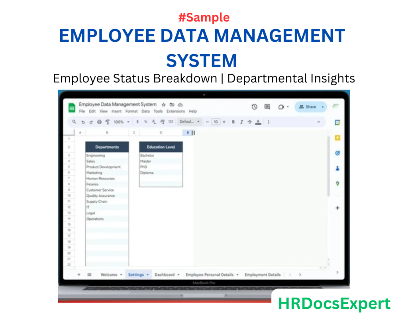
Task: Open text color picker
Action: tap(258, 122)
